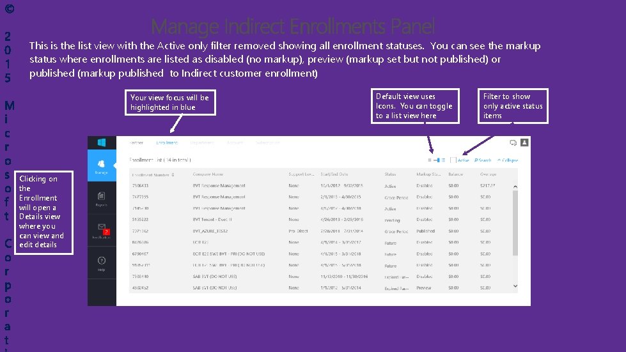Click the Status column header
Image resolution: width=626 pixels, height=352 pixels.
[390, 174]
